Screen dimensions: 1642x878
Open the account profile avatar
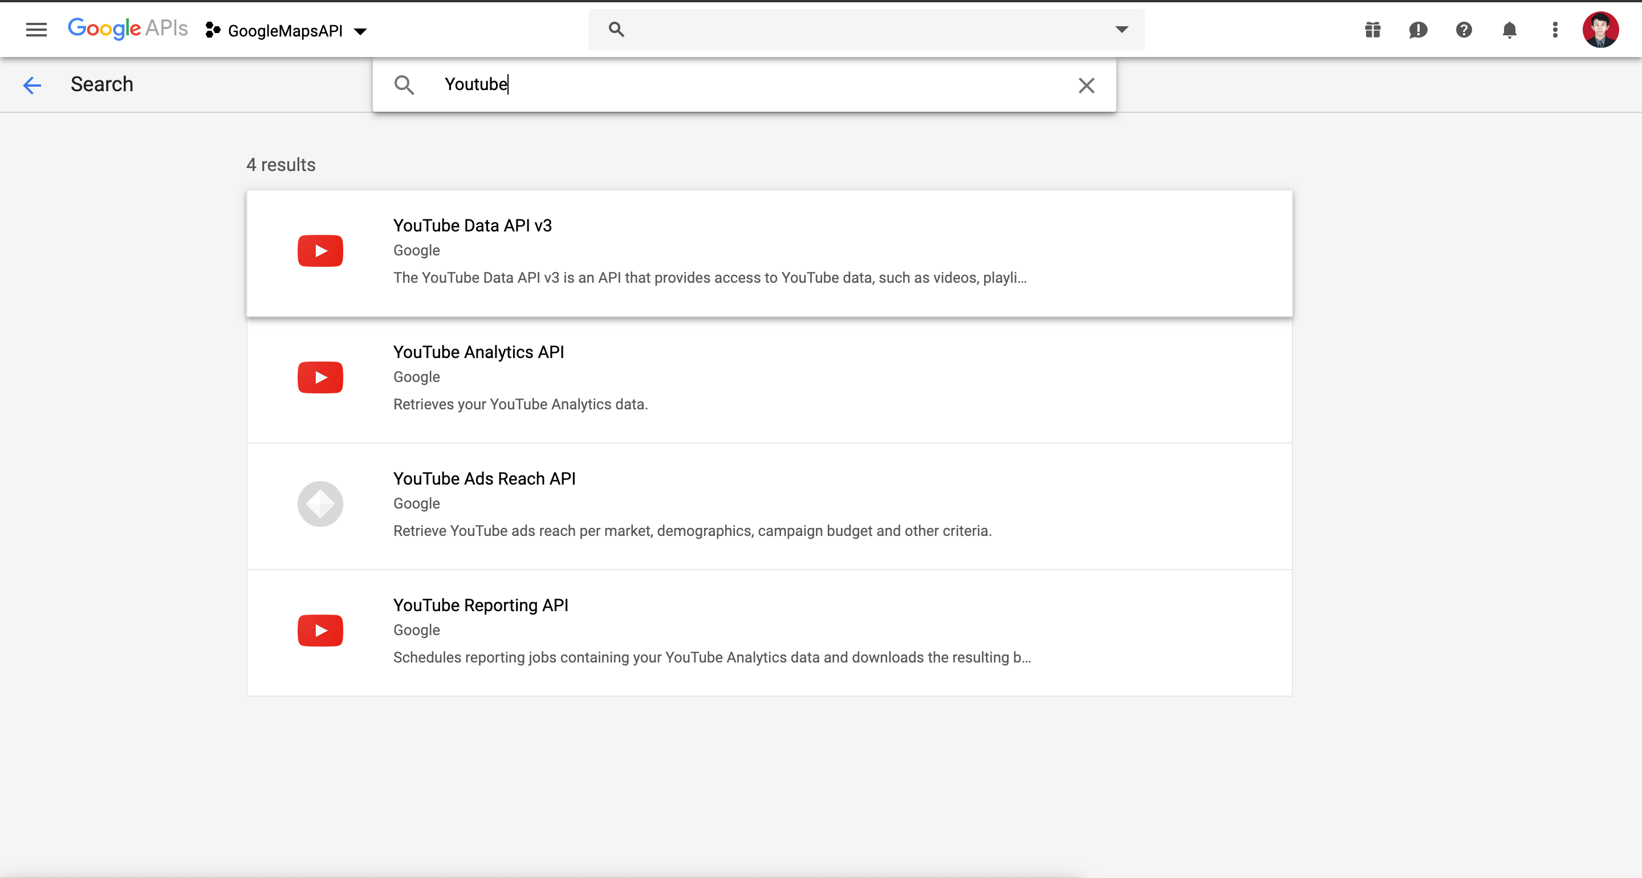1600,29
